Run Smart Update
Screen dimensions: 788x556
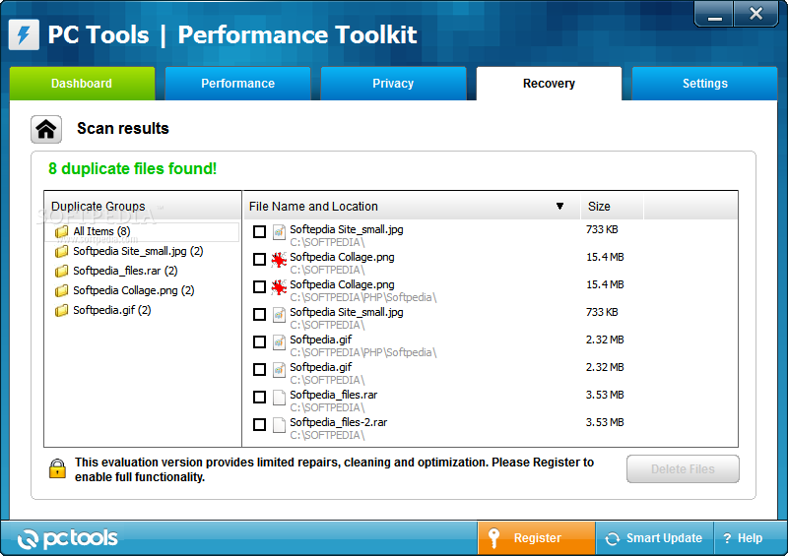pyautogui.click(x=654, y=538)
